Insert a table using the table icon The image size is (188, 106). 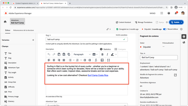94,54
